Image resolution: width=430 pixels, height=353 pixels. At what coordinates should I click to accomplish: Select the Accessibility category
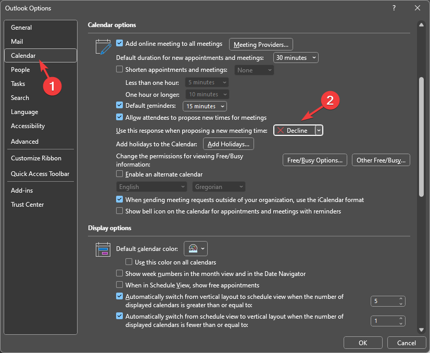pos(41,126)
